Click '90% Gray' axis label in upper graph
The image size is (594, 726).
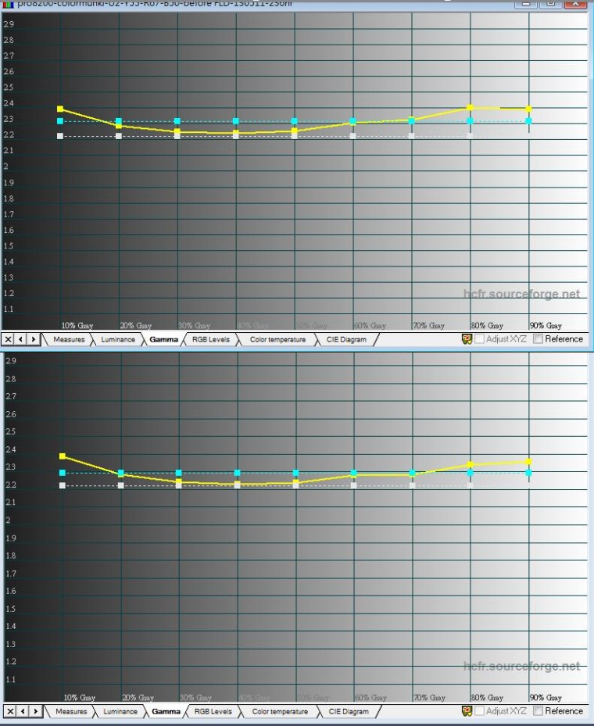click(546, 326)
